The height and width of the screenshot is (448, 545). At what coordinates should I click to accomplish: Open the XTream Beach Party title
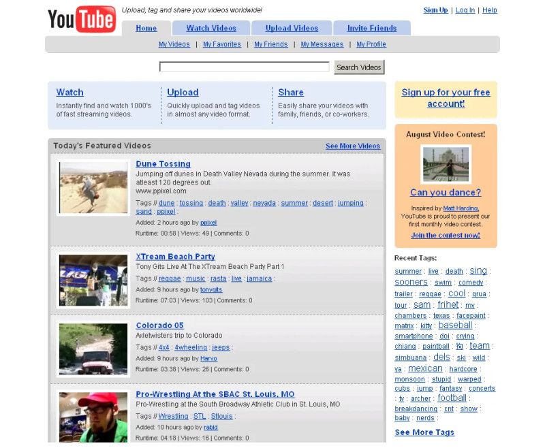coord(175,257)
